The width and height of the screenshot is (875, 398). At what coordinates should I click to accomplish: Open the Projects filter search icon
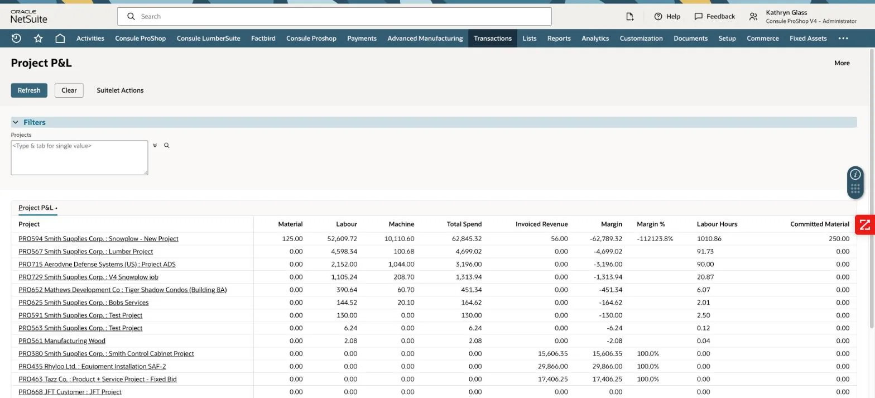pos(166,146)
